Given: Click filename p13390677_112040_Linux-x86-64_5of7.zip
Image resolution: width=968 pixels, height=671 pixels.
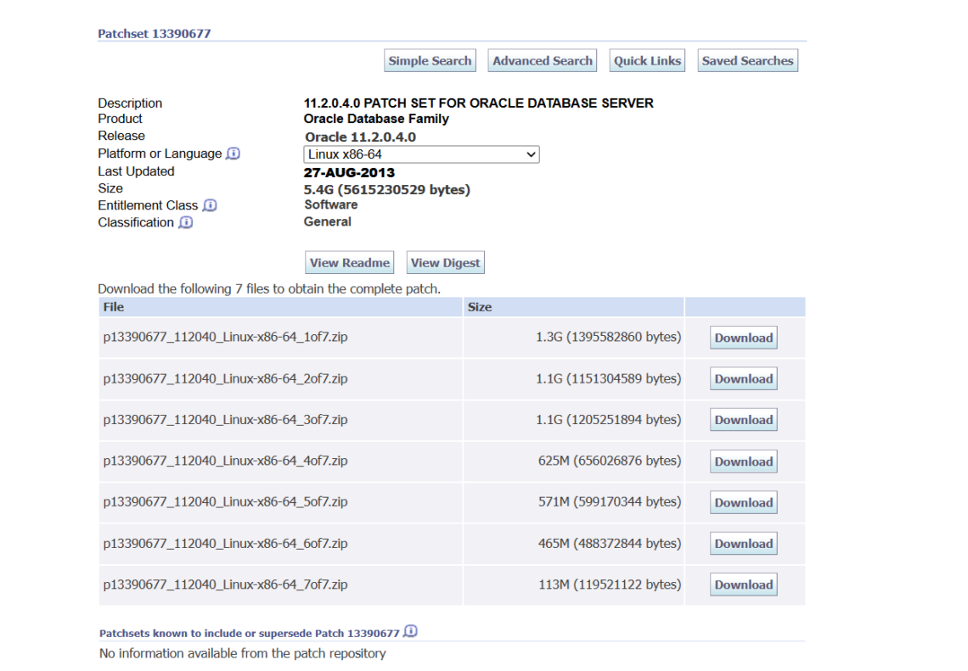Looking at the screenshot, I should pyautogui.click(x=225, y=502).
